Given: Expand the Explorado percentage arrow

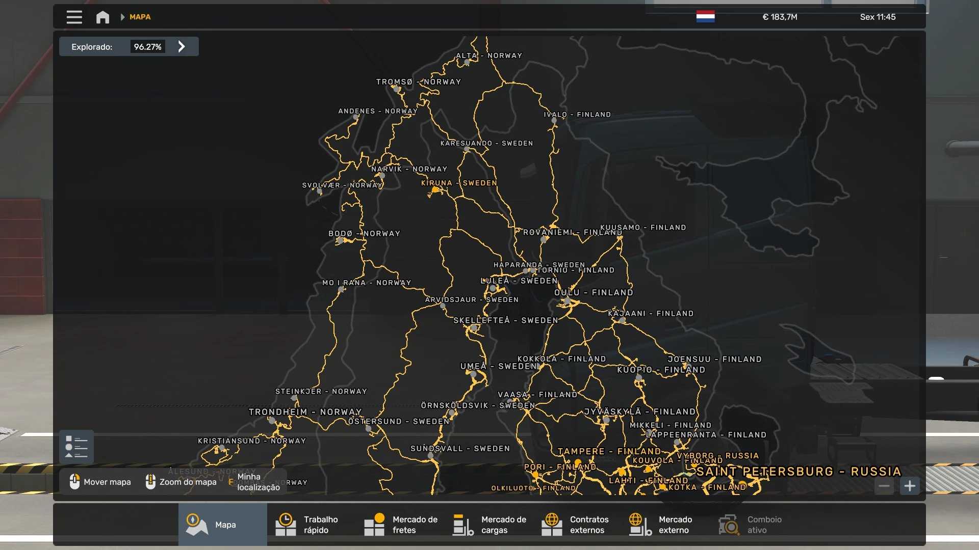Looking at the screenshot, I should (x=182, y=46).
